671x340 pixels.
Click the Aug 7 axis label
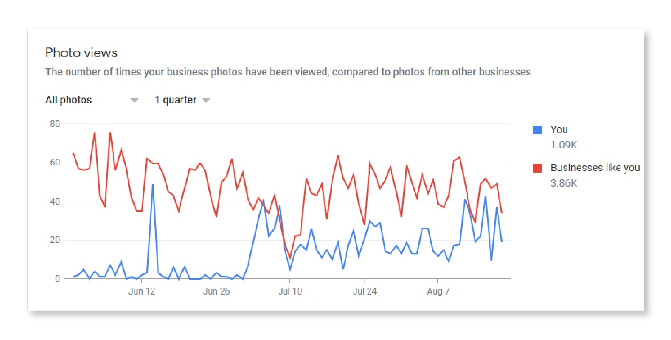point(438,290)
